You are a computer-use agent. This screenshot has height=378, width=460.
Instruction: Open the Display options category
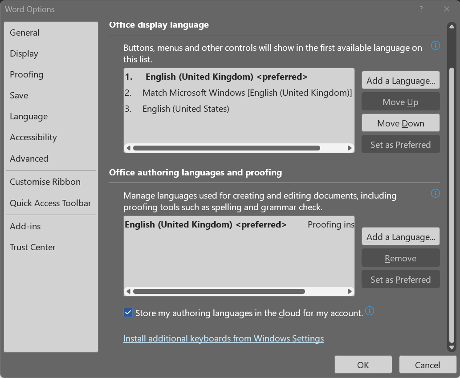tap(51, 54)
